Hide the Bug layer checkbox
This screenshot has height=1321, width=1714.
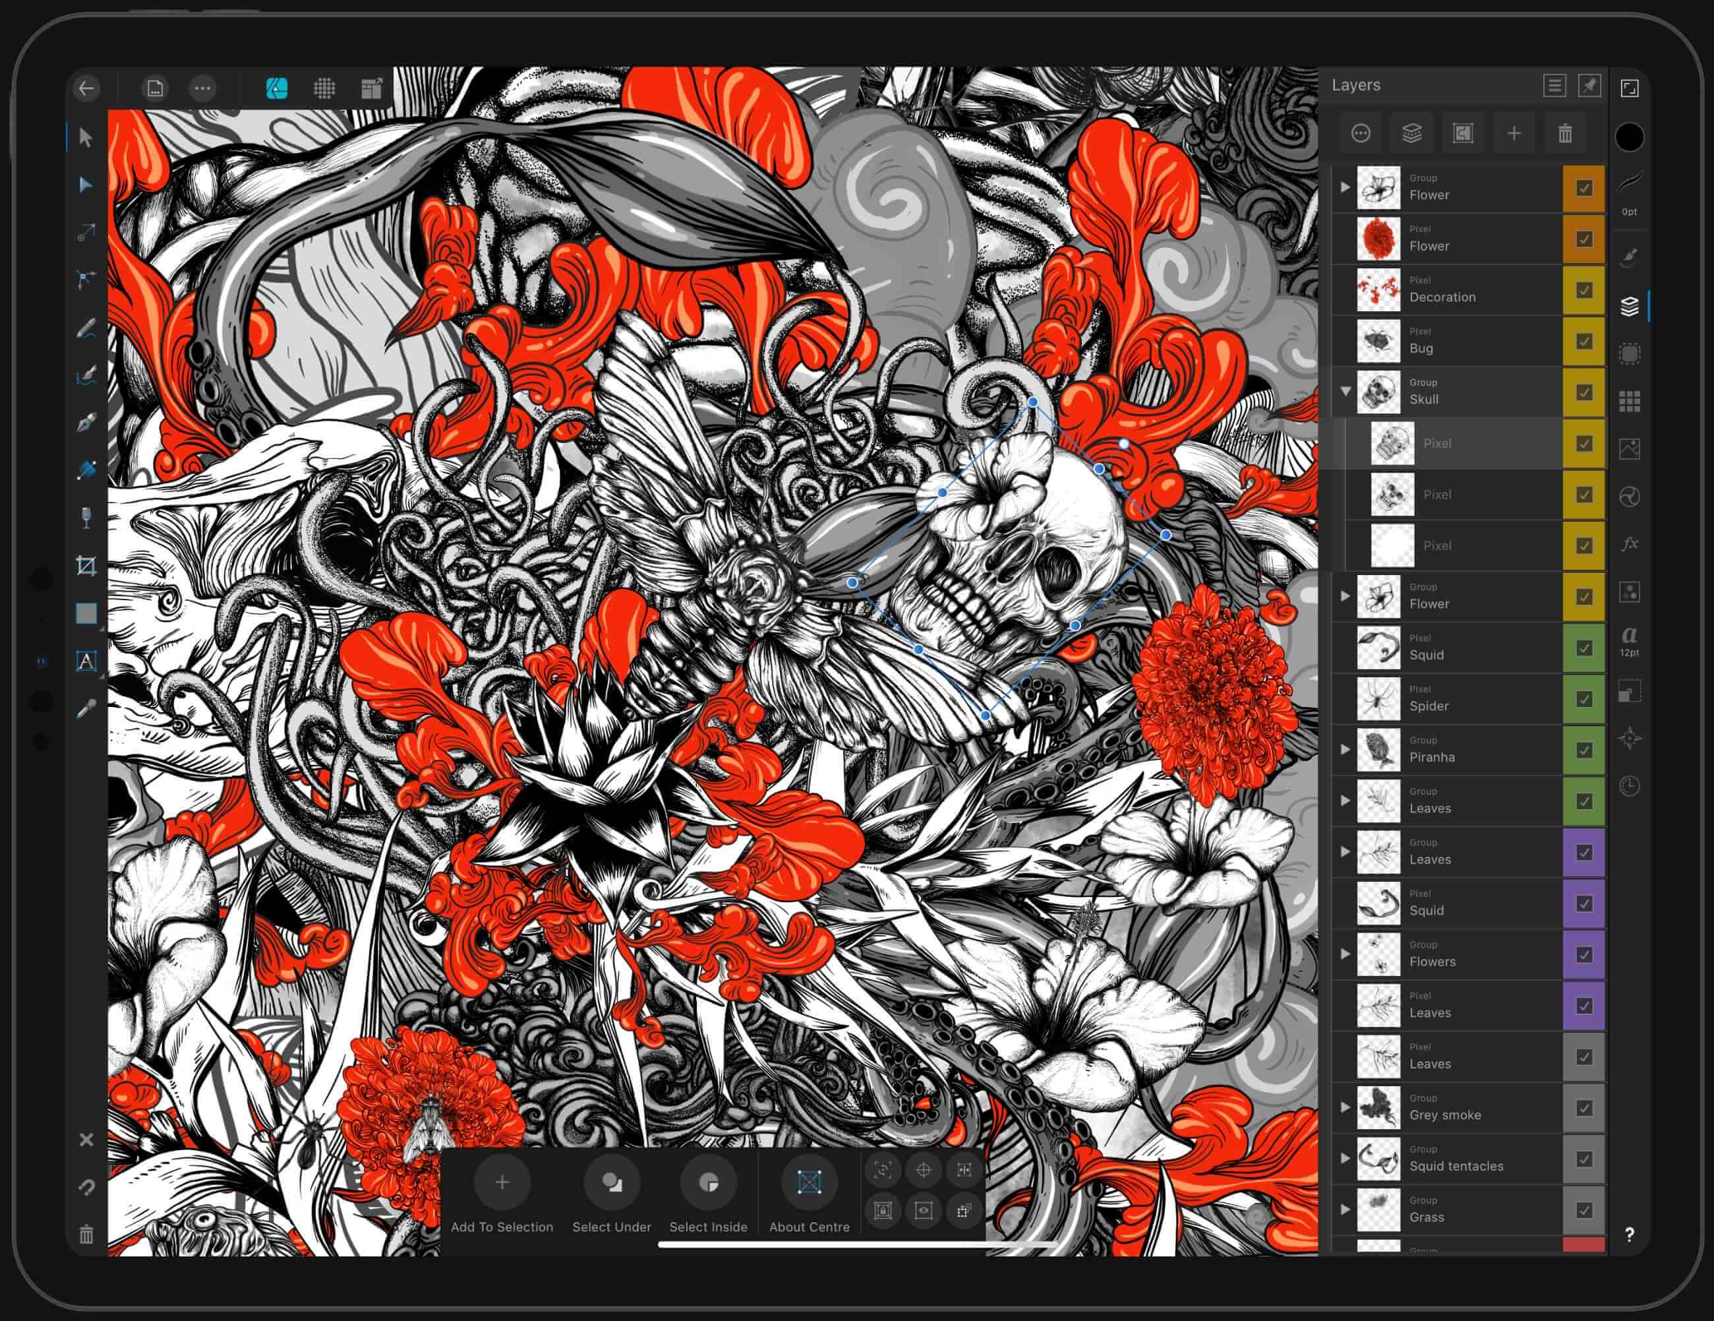coord(1583,342)
